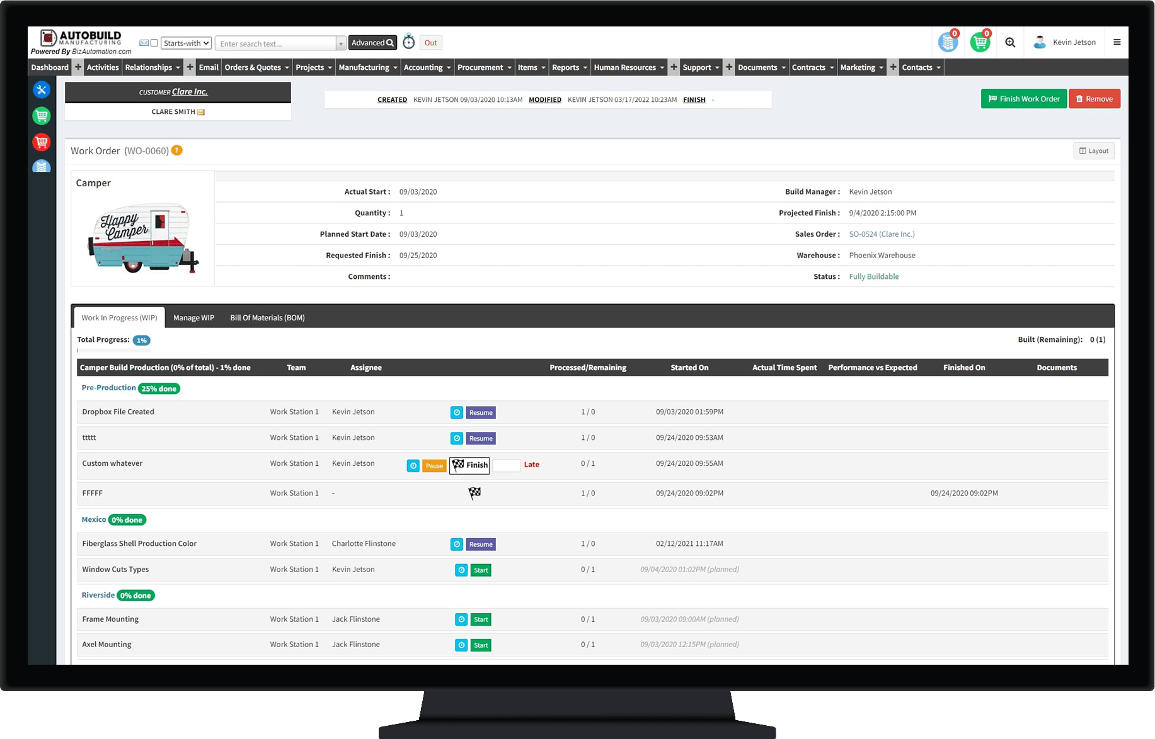
Task: Click the Out button
Action: pyautogui.click(x=430, y=43)
